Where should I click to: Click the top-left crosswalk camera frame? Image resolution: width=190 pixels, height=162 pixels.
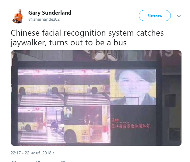click(x=41, y=88)
